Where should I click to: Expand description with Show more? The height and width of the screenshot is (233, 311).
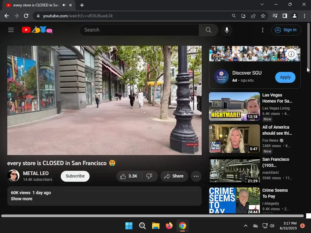[x=22, y=199]
